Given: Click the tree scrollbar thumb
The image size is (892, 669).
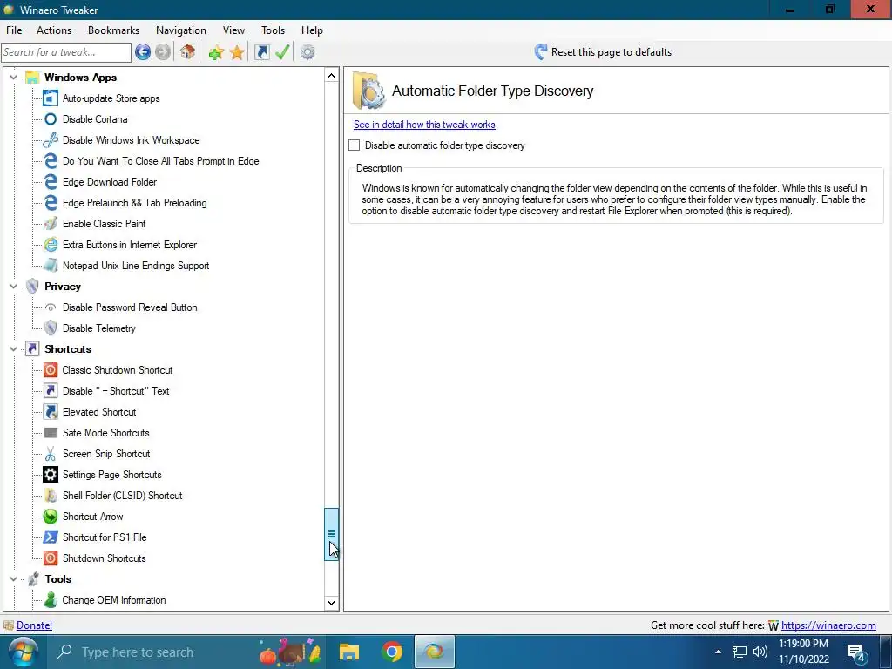Looking at the screenshot, I should click(x=331, y=535).
